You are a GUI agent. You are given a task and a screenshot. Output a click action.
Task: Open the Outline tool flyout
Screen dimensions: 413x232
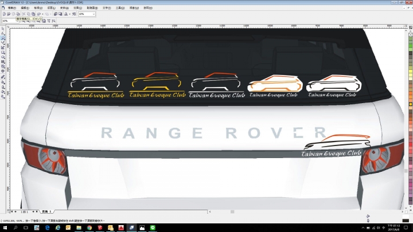pos(3,87)
